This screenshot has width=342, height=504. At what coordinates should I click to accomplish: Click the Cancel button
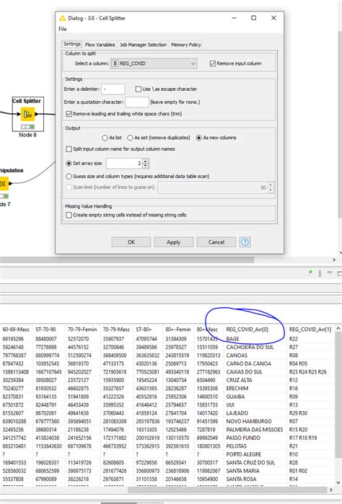point(216,242)
